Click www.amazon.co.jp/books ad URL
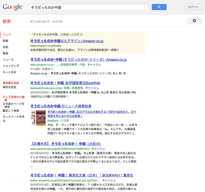Image resolution: width=205 pixels, height=192 pixels. click(x=46, y=46)
